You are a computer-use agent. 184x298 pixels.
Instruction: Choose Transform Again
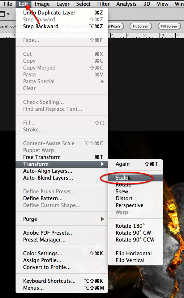[x=136, y=164]
